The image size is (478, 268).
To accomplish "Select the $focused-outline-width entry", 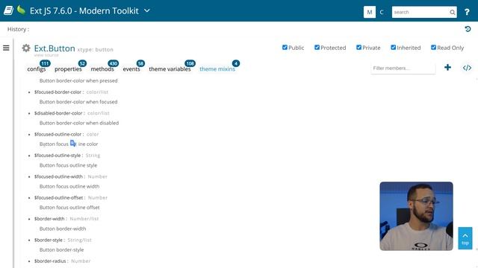I will (58, 176).
